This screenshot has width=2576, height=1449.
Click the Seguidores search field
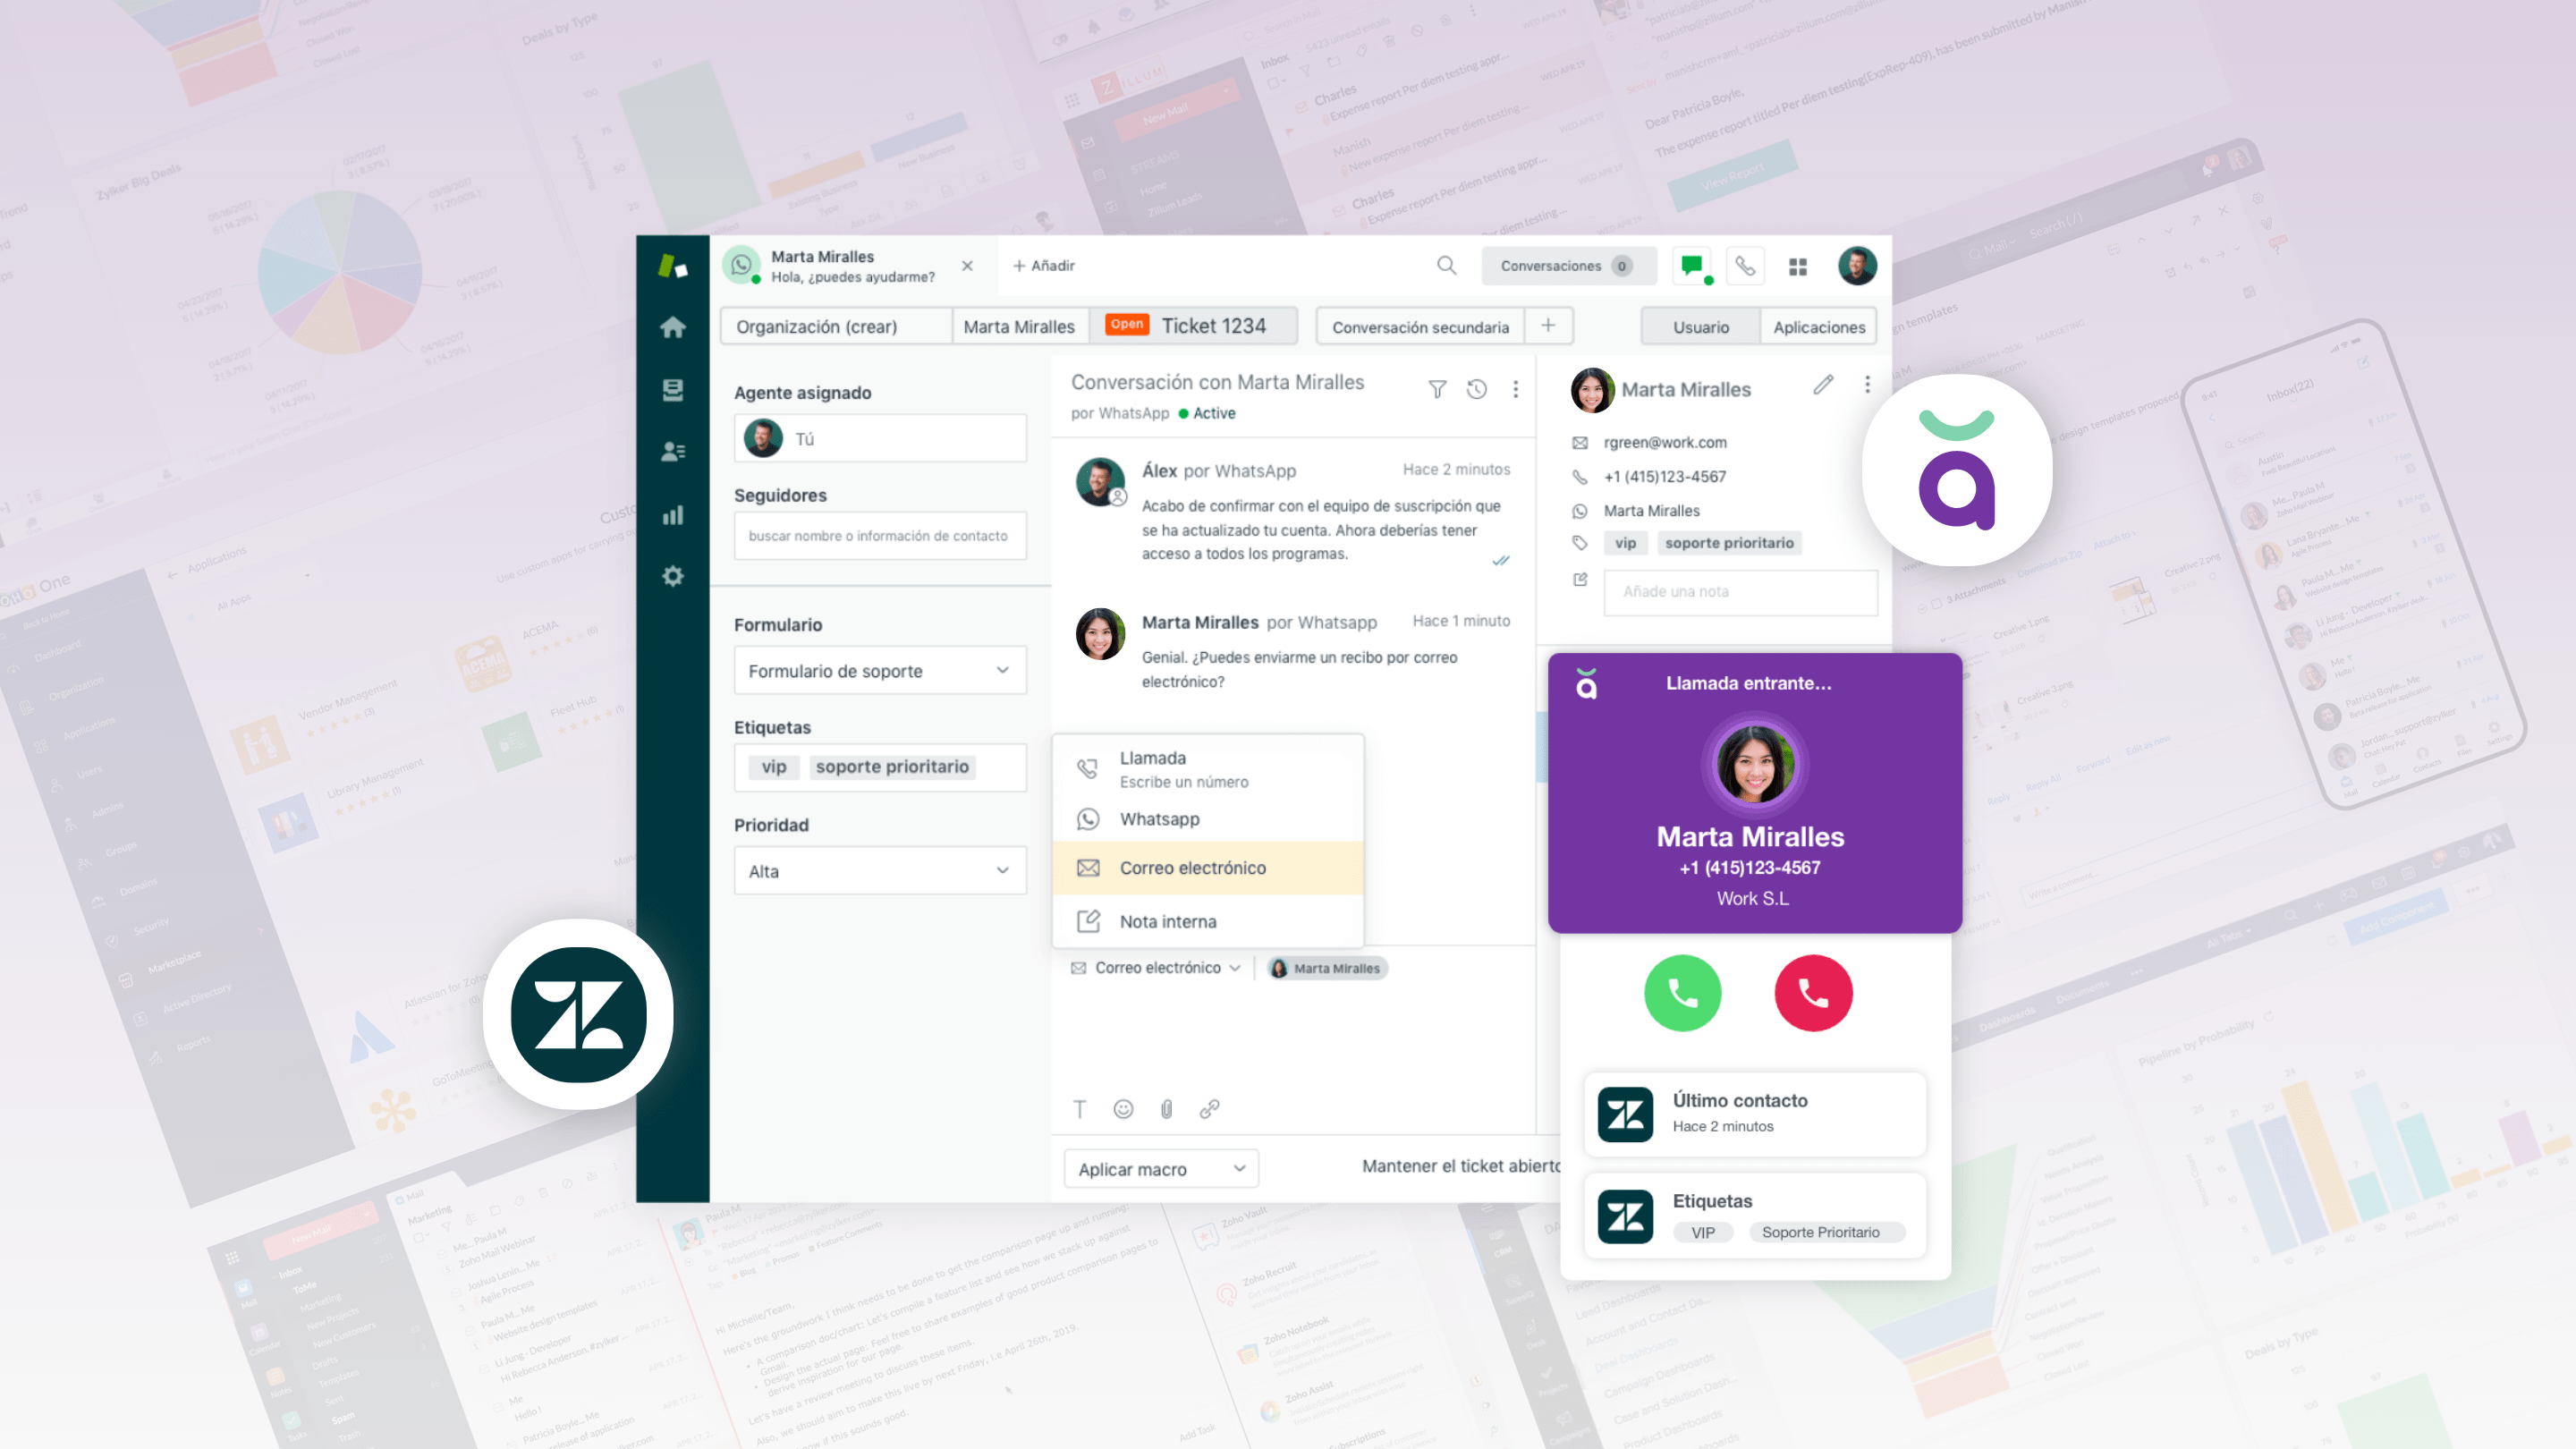(880, 536)
